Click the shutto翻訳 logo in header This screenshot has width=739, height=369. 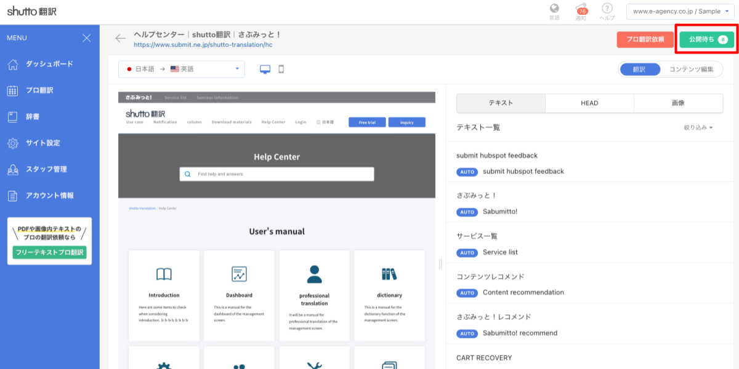(x=32, y=11)
